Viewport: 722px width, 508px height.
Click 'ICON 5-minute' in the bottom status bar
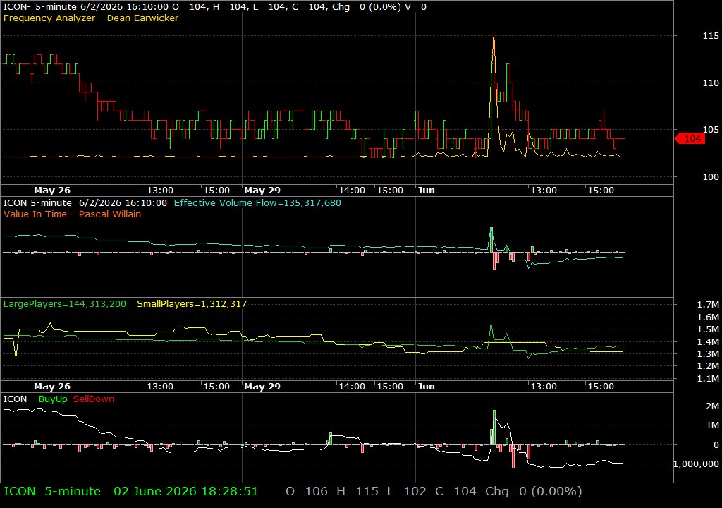(52, 491)
